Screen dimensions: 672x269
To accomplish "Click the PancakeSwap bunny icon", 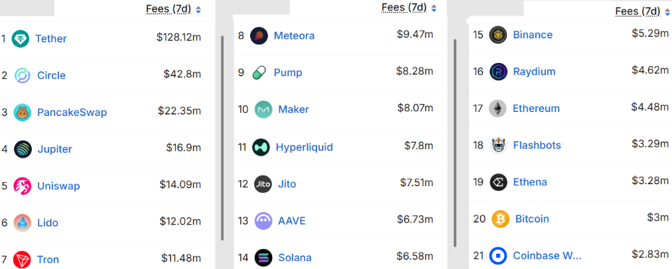I will click(23, 113).
